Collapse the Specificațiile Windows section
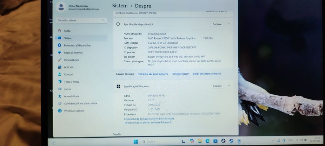The image size is (325, 146). (x=229, y=86)
